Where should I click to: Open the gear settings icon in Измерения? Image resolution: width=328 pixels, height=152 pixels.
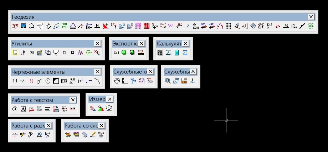point(109,108)
